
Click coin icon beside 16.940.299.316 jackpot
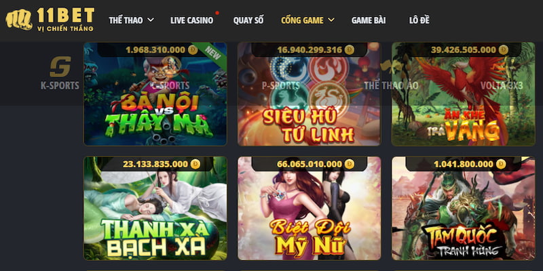(350, 50)
